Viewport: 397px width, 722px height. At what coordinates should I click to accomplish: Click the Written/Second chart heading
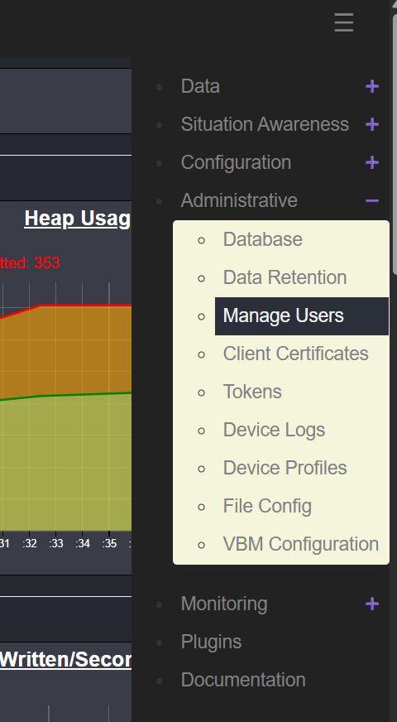[65, 660]
